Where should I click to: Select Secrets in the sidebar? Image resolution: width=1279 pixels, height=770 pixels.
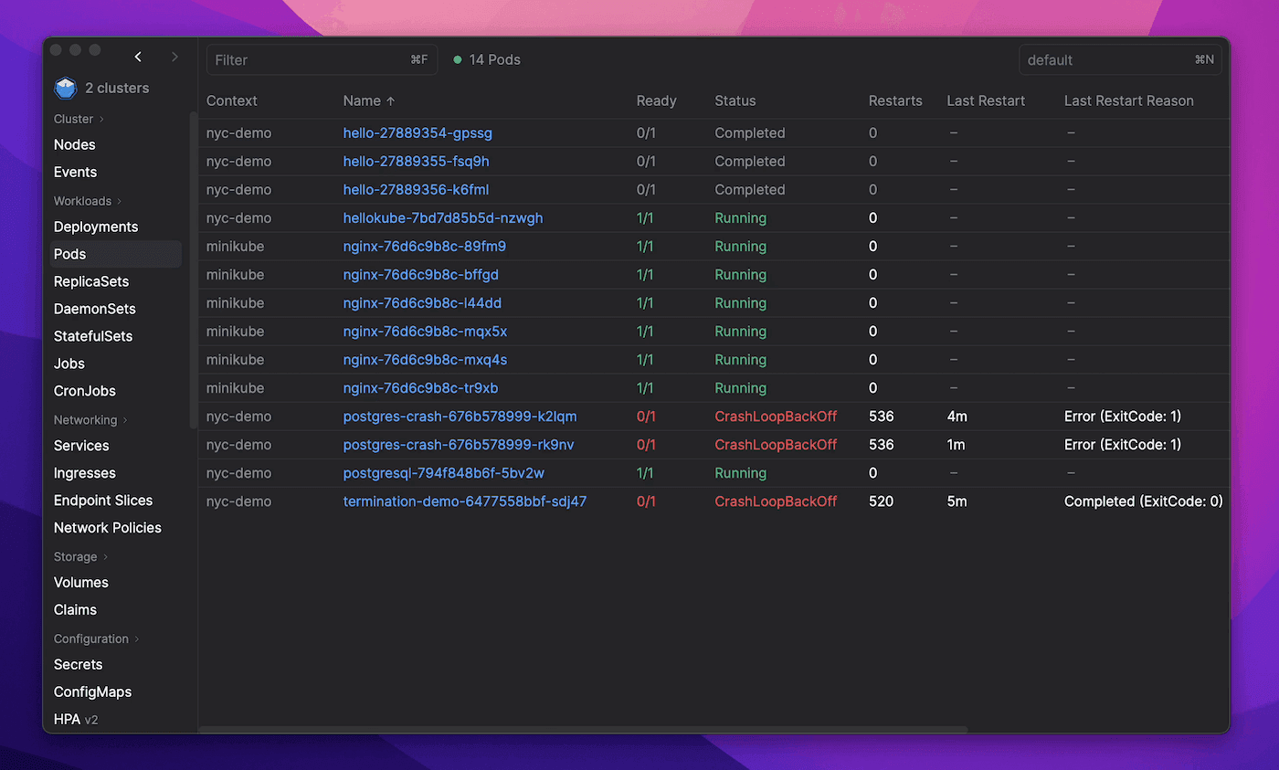pyautogui.click(x=78, y=664)
